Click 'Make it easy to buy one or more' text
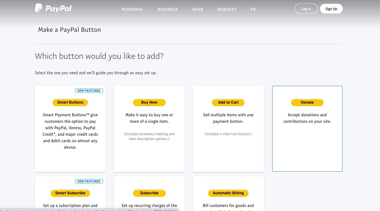The width and height of the screenshot is (380, 211). (149, 118)
